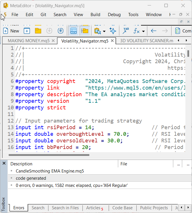Screen dimensions: 192x213
Task: Open the Articles tab in Toolbox
Action: (93, 208)
